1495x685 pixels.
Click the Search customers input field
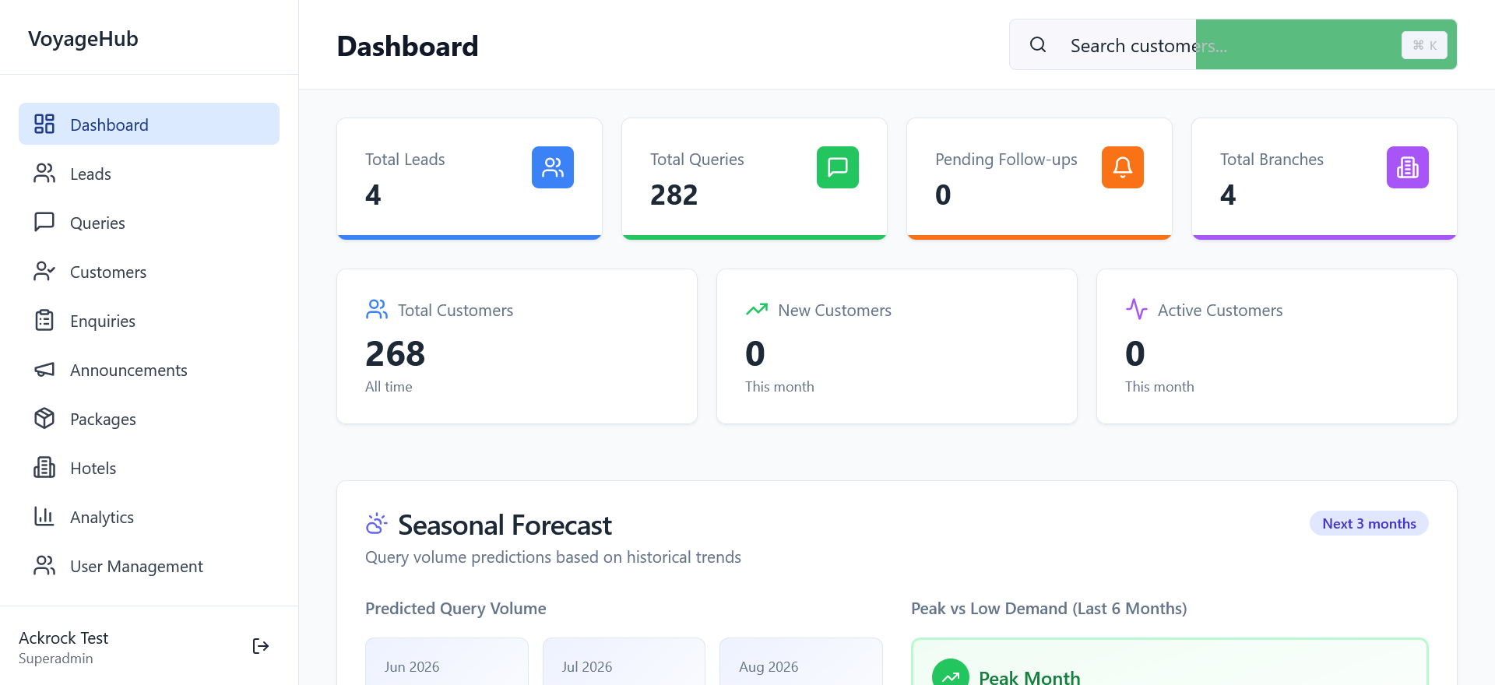(1233, 44)
